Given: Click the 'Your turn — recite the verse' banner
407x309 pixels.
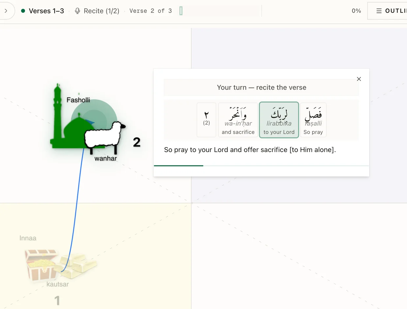Looking at the screenshot, I should 261,87.
